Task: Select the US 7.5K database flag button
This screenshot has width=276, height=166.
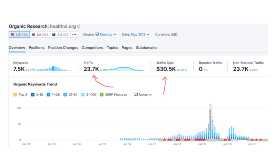Action: click(19, 35)
